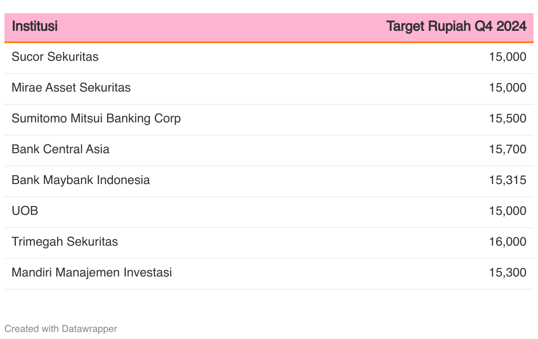Click the 15,500 value for Sumitomo
The width and height of the screenshot is (538, 339).
pos(508,118)
